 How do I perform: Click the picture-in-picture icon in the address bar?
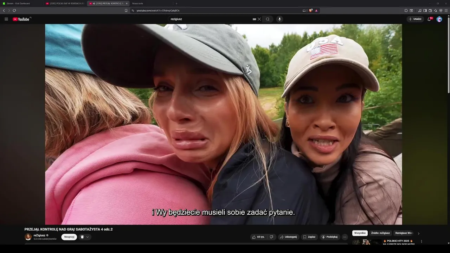[x=304, y=11]
